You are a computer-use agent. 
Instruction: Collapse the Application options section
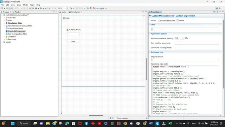point(150,34)
